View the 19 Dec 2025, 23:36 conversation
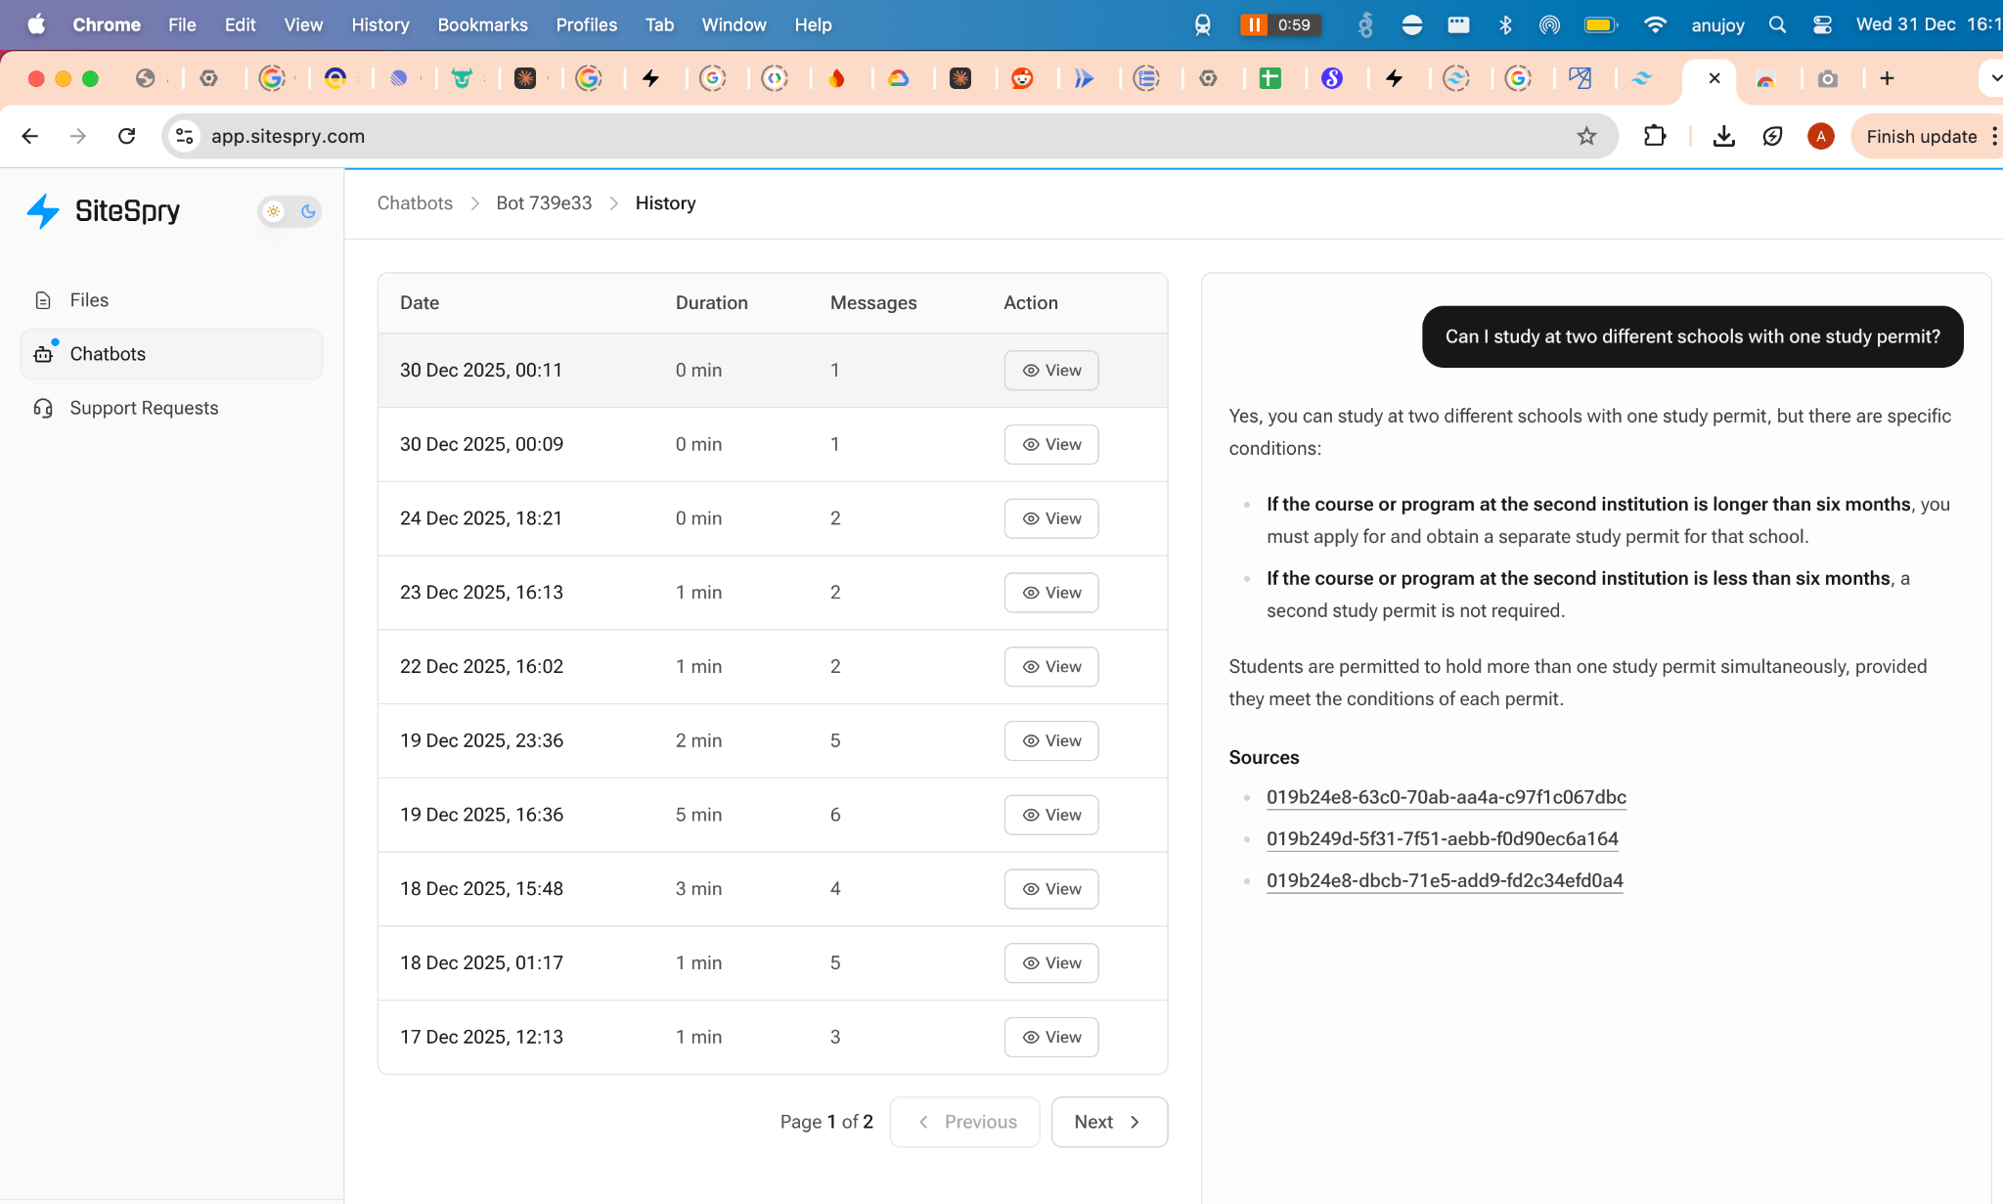This screenshot has height=1204, width=2003. (1050, 740)
